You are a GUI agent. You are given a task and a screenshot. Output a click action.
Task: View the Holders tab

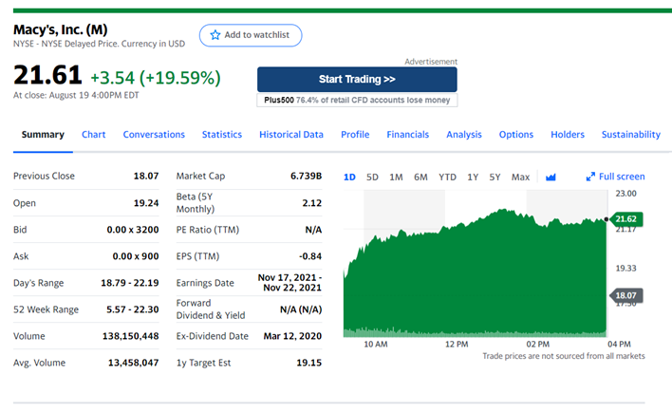568,135
